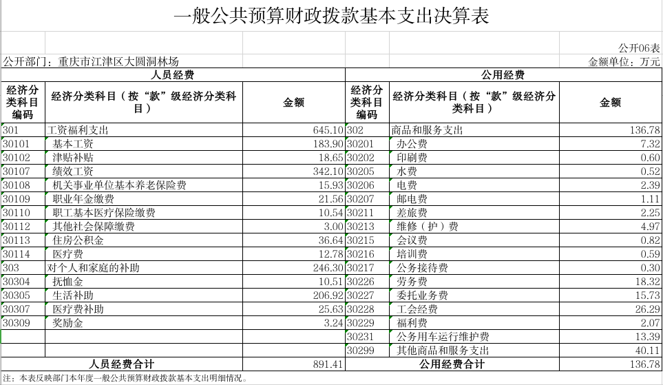Select the 其他商品和服务支出 cell
This screenshot has width=663, height=385.
coord(474,351)
